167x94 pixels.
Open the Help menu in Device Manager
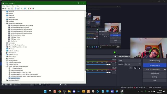pos(17,6)
